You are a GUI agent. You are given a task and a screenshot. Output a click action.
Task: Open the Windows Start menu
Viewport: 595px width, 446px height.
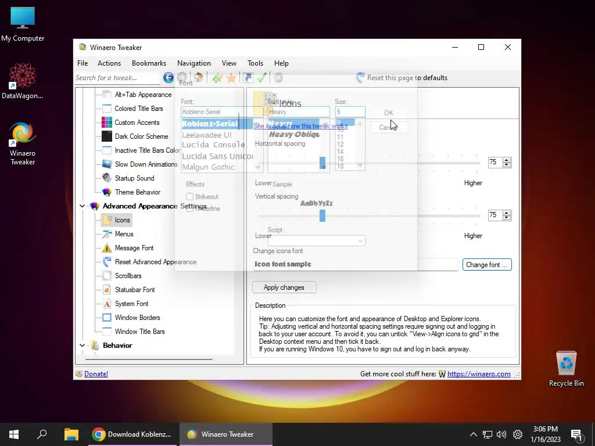click(x=14, y=434)
